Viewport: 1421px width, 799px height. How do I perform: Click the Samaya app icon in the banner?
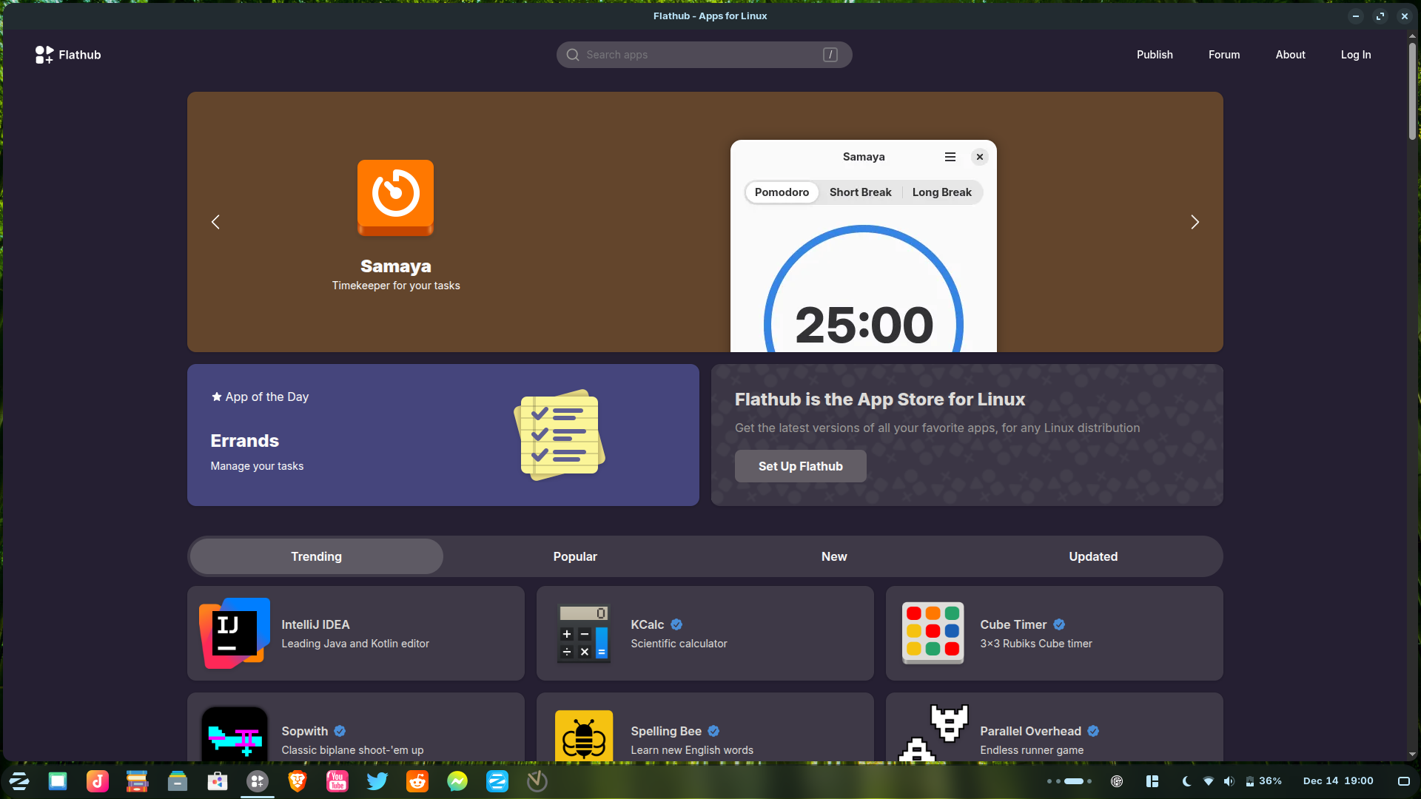[395, 197]
